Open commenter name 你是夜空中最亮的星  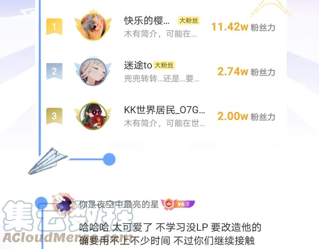tap(119, 204)
